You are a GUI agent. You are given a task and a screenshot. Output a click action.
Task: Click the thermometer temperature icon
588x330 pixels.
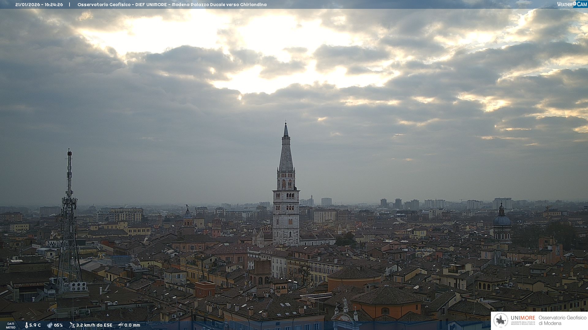point(27,325)
